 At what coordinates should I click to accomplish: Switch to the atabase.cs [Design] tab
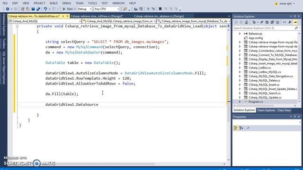(x=159, y=16)
